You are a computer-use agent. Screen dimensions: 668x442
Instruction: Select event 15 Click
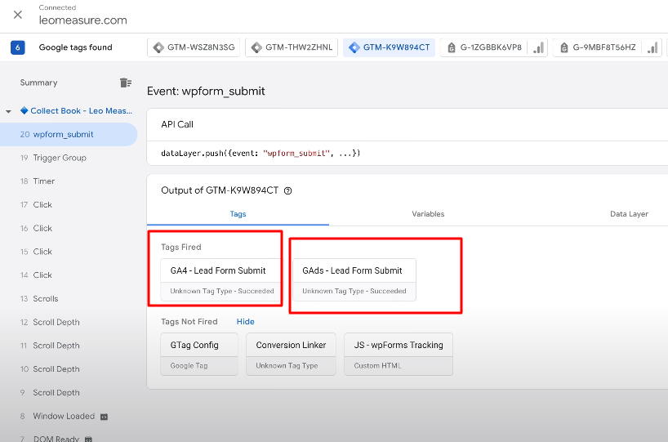pyautogui.click(x=68, y=252)
